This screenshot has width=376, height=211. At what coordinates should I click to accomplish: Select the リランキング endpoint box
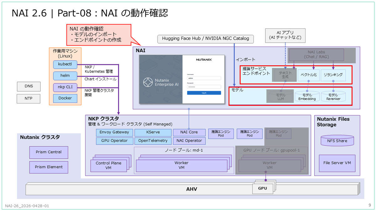333,75
